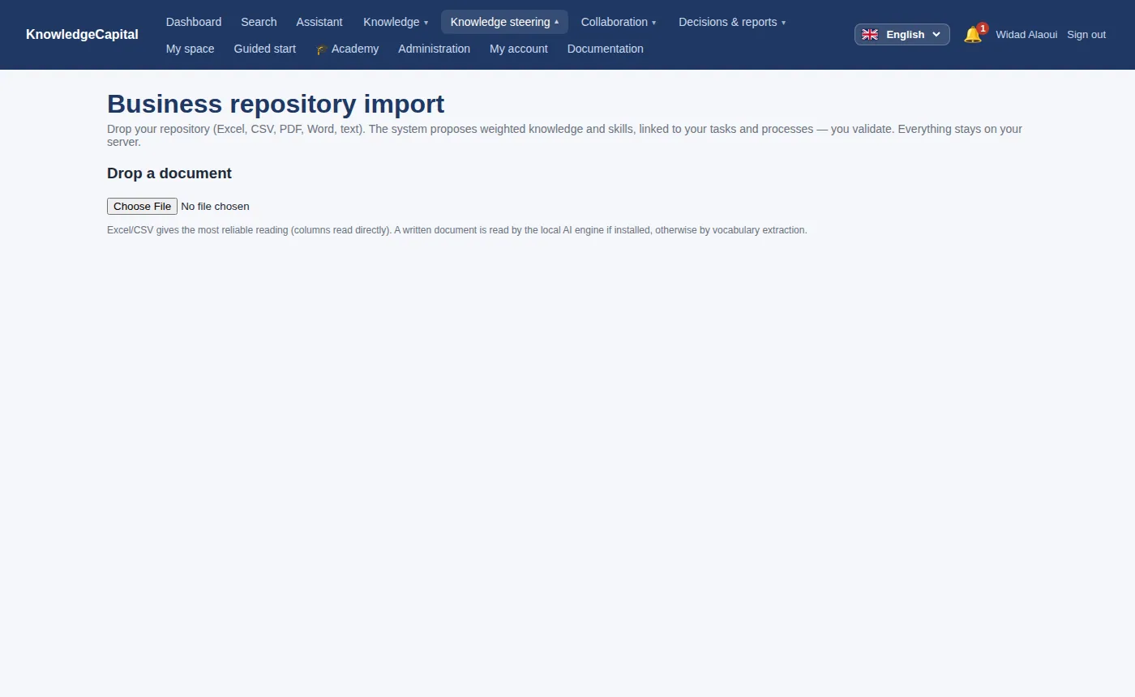Expand the Decisions & reports menu

(732, 22)
